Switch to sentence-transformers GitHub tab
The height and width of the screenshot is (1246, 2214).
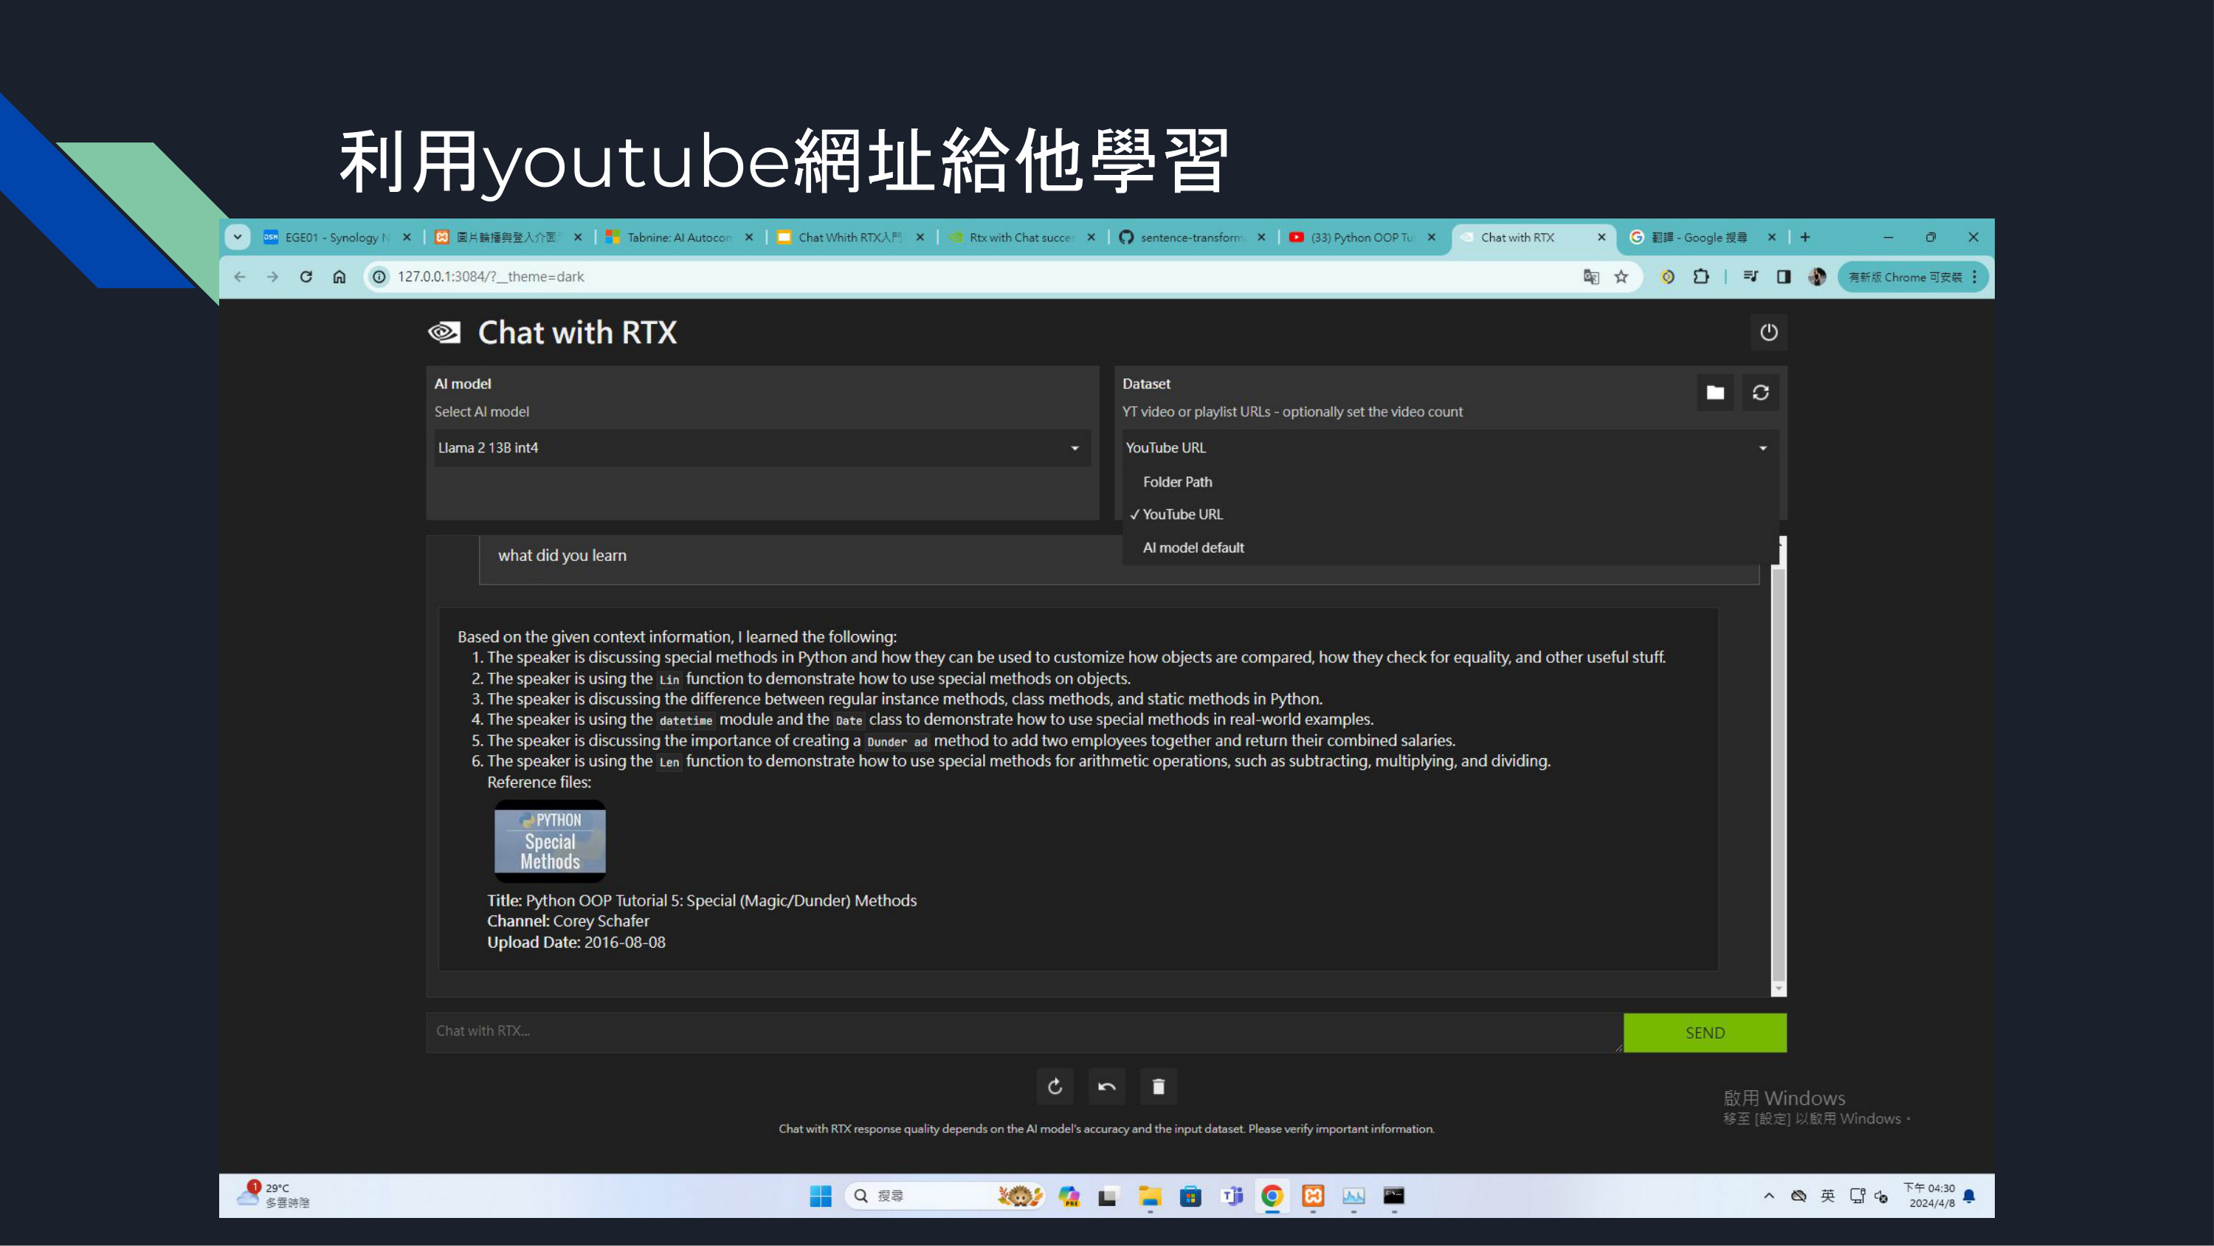(x=1190, y=238)
